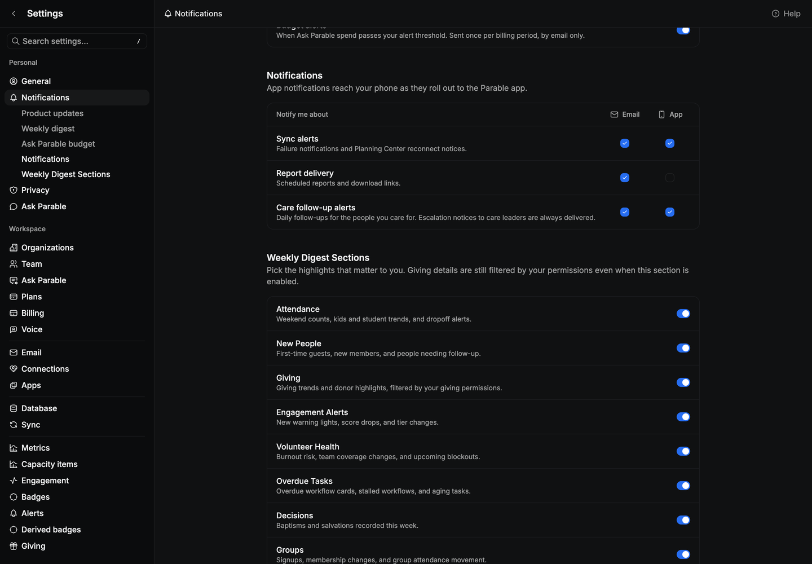Disable the New People toggle
812x564 pixels.
click(x=683, y=348)
